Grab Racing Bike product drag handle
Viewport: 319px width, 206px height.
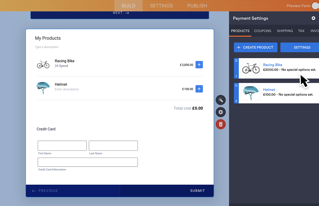pos(236,61)
